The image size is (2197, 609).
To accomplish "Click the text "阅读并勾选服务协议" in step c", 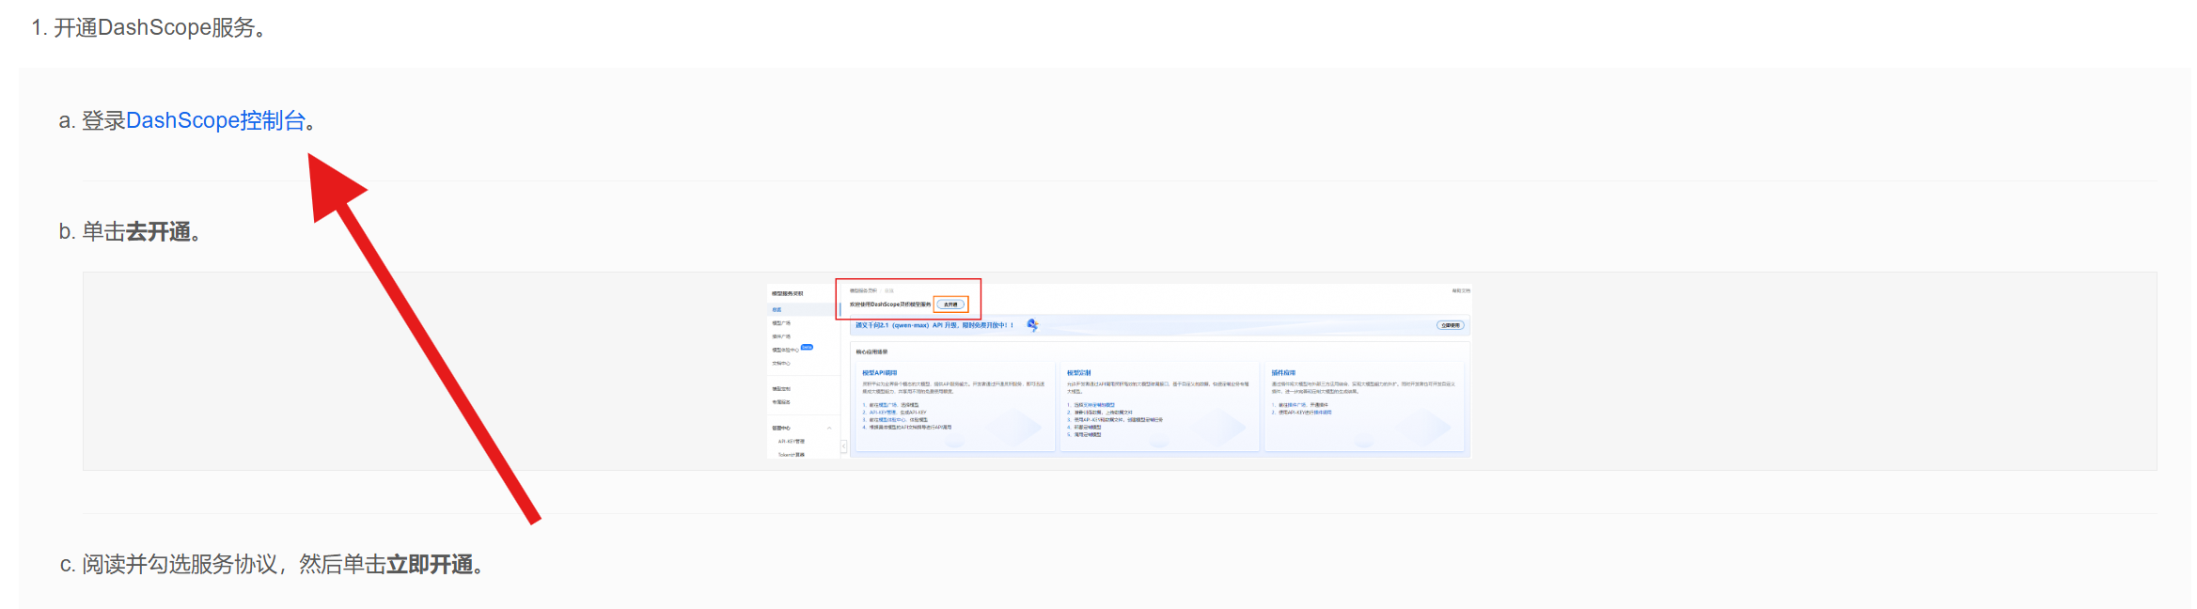I will tap(180, 564).
